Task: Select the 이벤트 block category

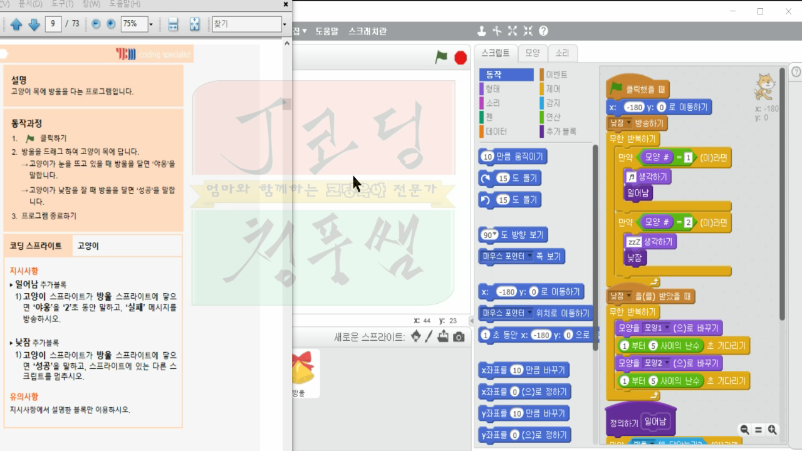Action: tap(556, 74)
